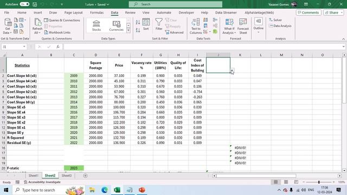Image resolution: width=347 pixels, height=195 pixels.
Task: Add a new sheet
Action: (85, 175)
